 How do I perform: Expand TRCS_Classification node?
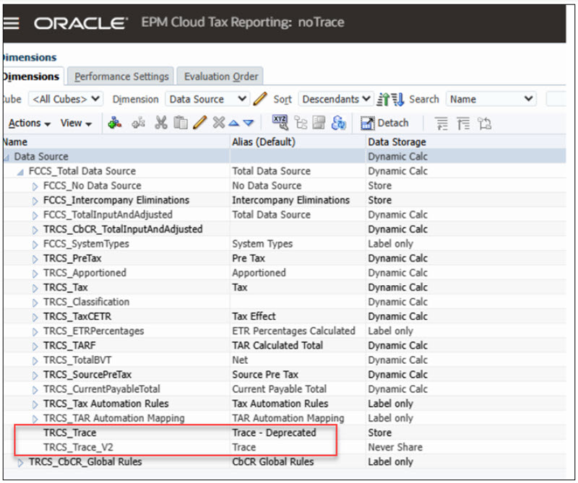click(35, 303)
